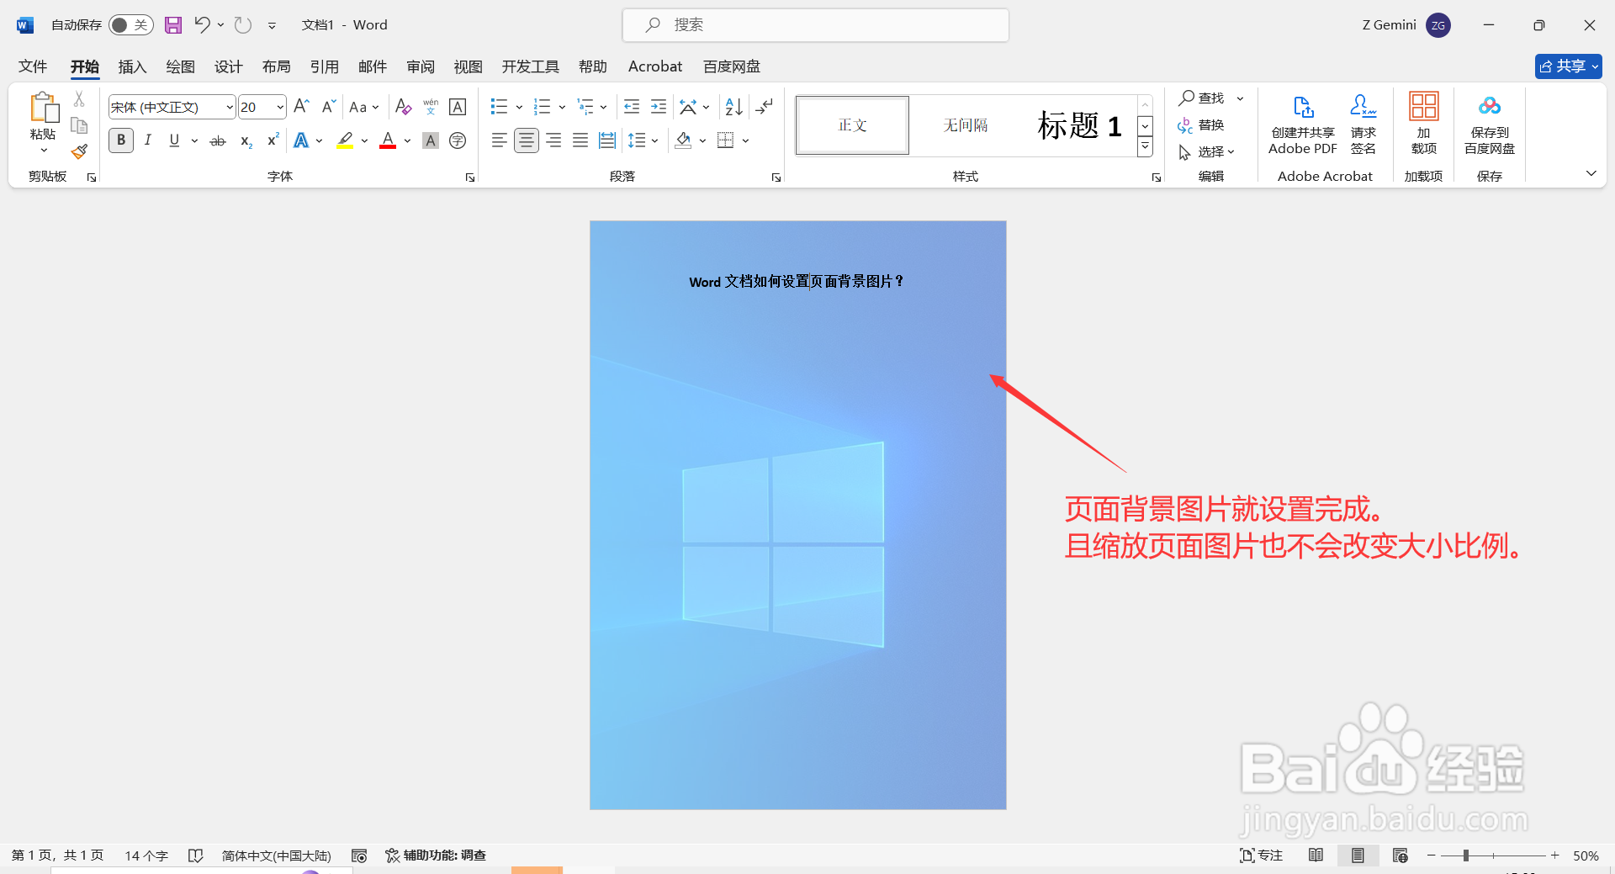Click the 保存到百度网盘 icon

pos(1488,124)
